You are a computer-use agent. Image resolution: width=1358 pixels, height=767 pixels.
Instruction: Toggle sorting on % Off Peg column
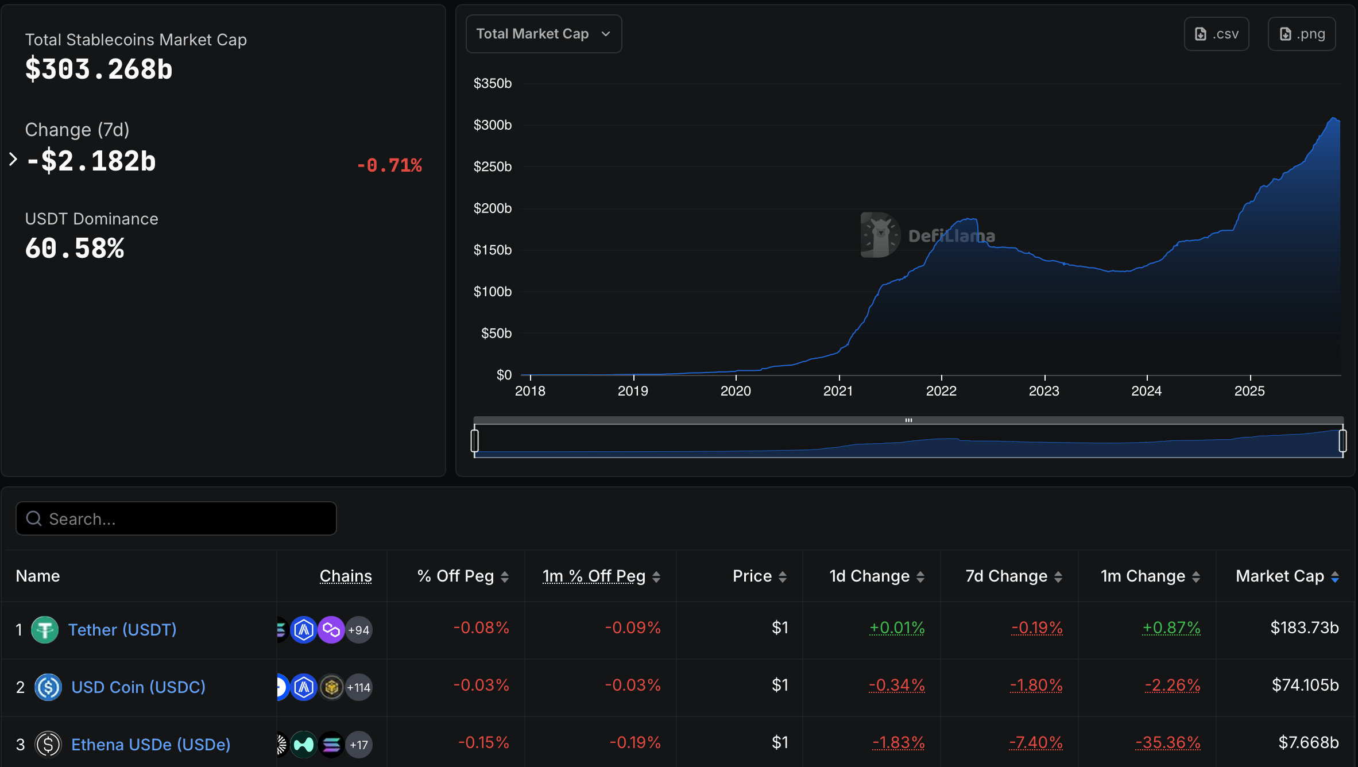[x=505, y=576]
